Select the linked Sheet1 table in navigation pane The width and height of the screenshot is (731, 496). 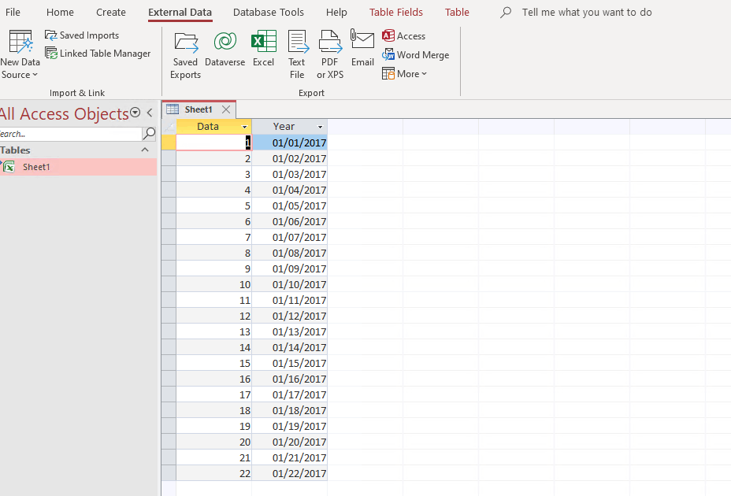pos(78,167)
